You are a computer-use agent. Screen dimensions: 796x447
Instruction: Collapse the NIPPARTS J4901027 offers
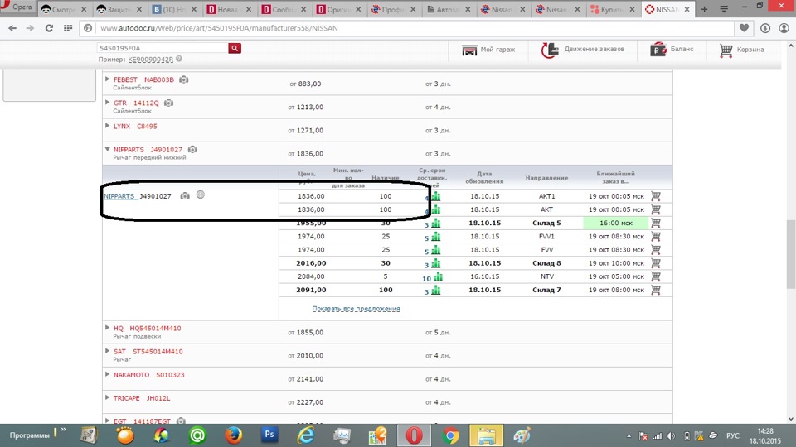(107, 150)
